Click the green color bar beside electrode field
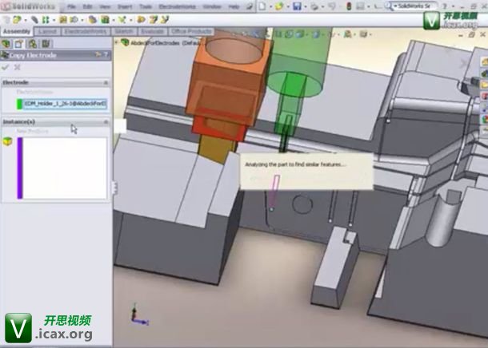The image size is (488, 348). tap(19, 104)
